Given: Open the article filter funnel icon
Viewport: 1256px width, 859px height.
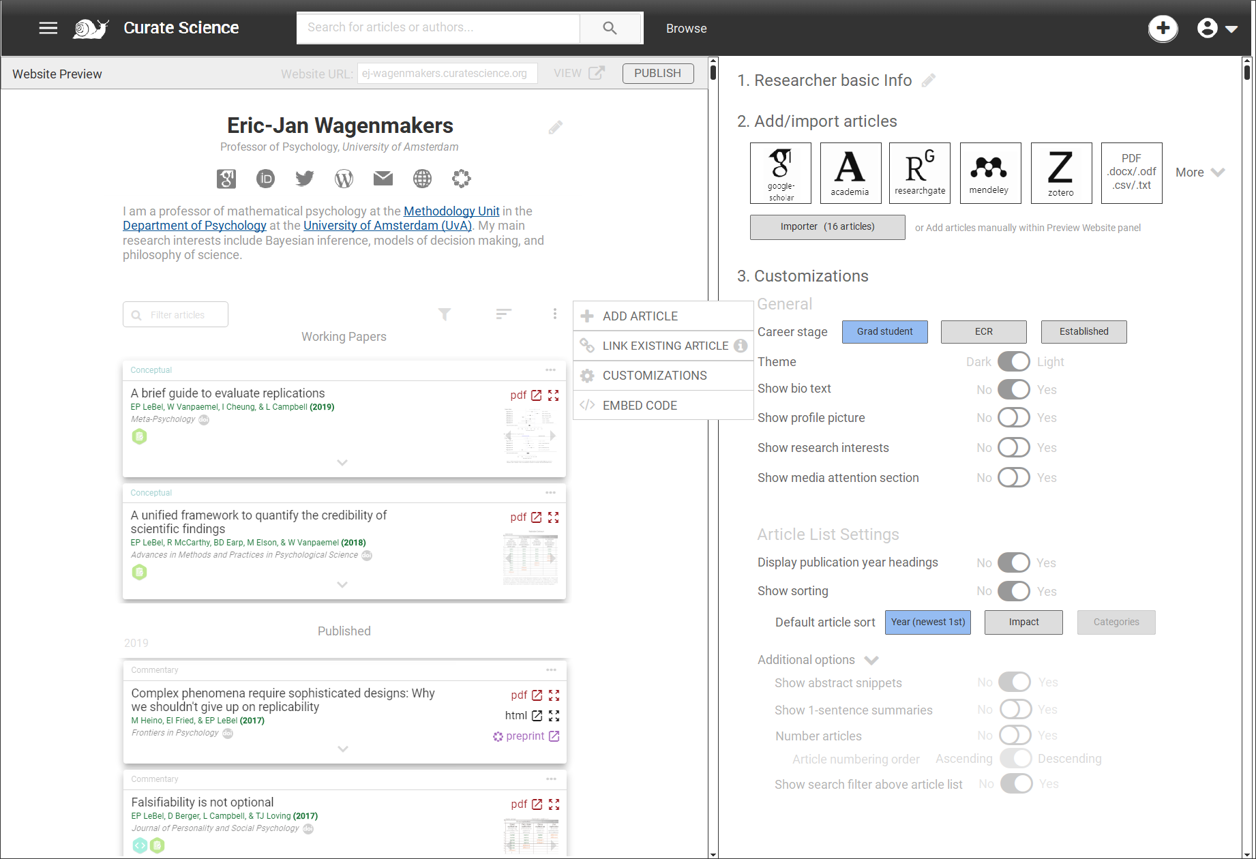Looking at the screenshot, I should click(445, 314).
